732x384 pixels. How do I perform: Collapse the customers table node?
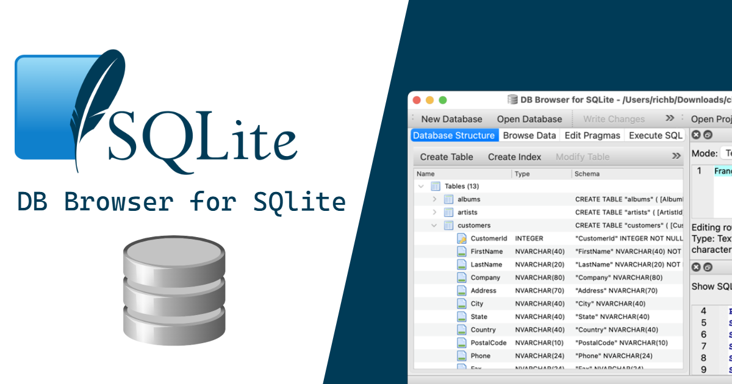434,226
